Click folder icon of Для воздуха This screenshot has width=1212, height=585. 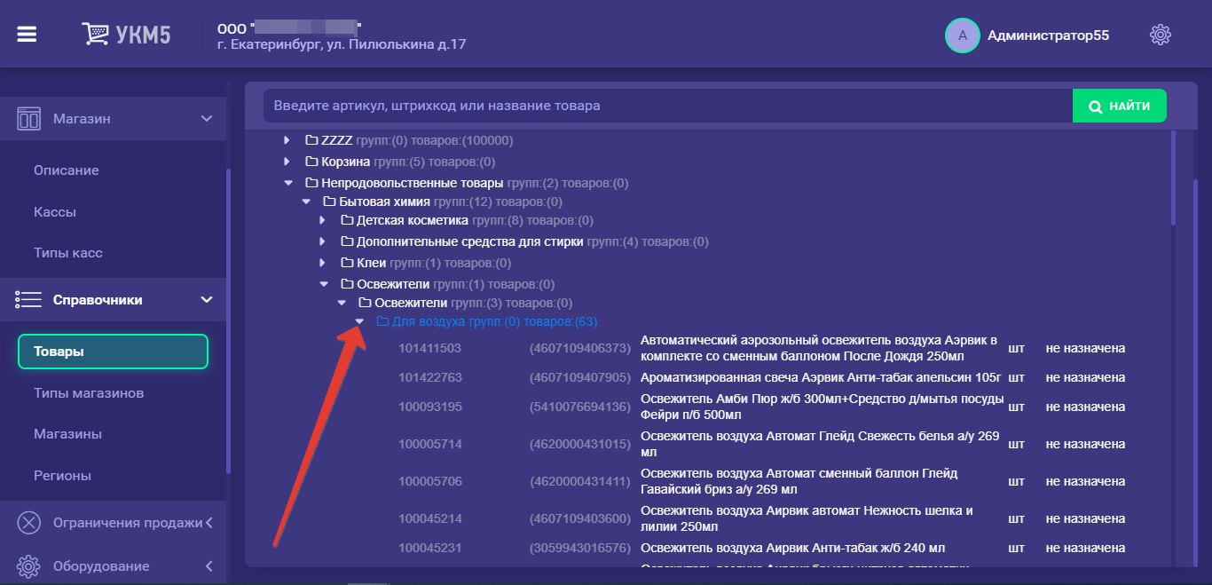coord(382,321)
